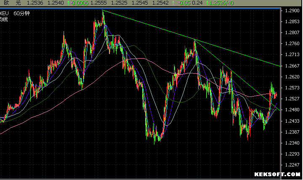Select the 60分钟 timeframe label
Screen dimensions: 303x180
coord(21,13)
